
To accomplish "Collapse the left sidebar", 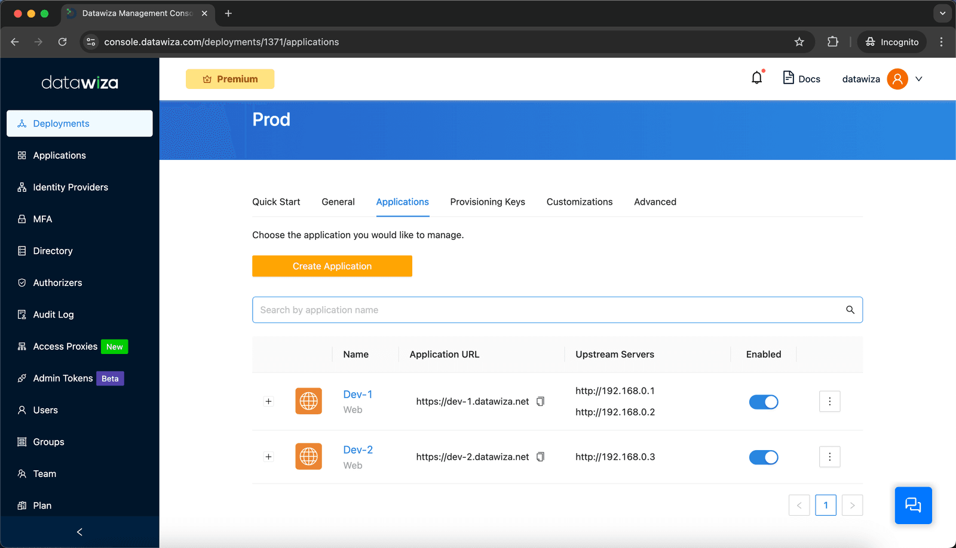I will tap(79, 532).
